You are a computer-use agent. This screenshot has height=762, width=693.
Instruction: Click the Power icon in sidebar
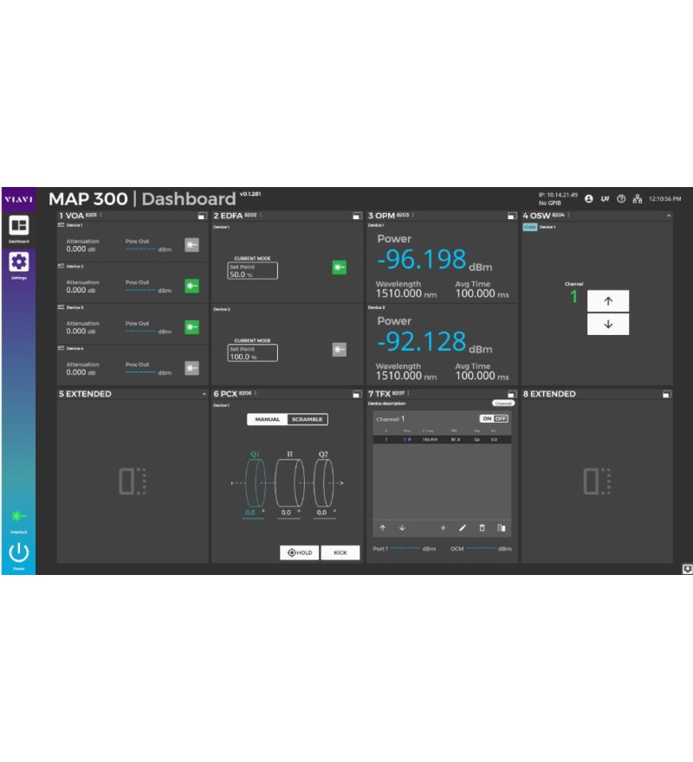[18, 552]
